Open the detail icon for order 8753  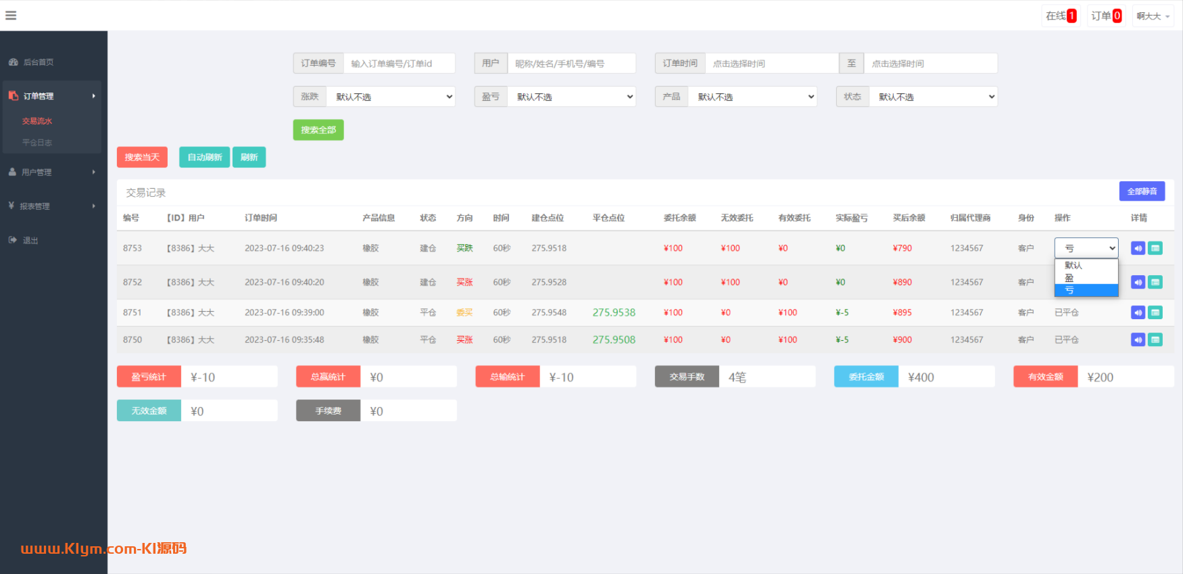tap(1156, 248)
